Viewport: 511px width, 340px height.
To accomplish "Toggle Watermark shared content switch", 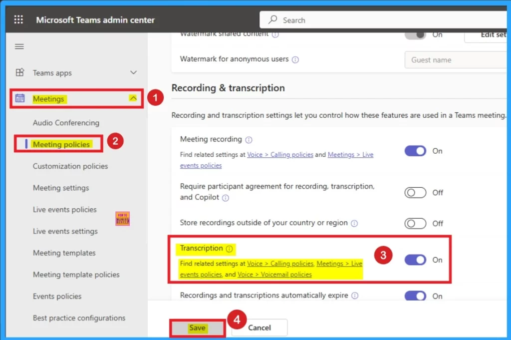I will [415, 35].
